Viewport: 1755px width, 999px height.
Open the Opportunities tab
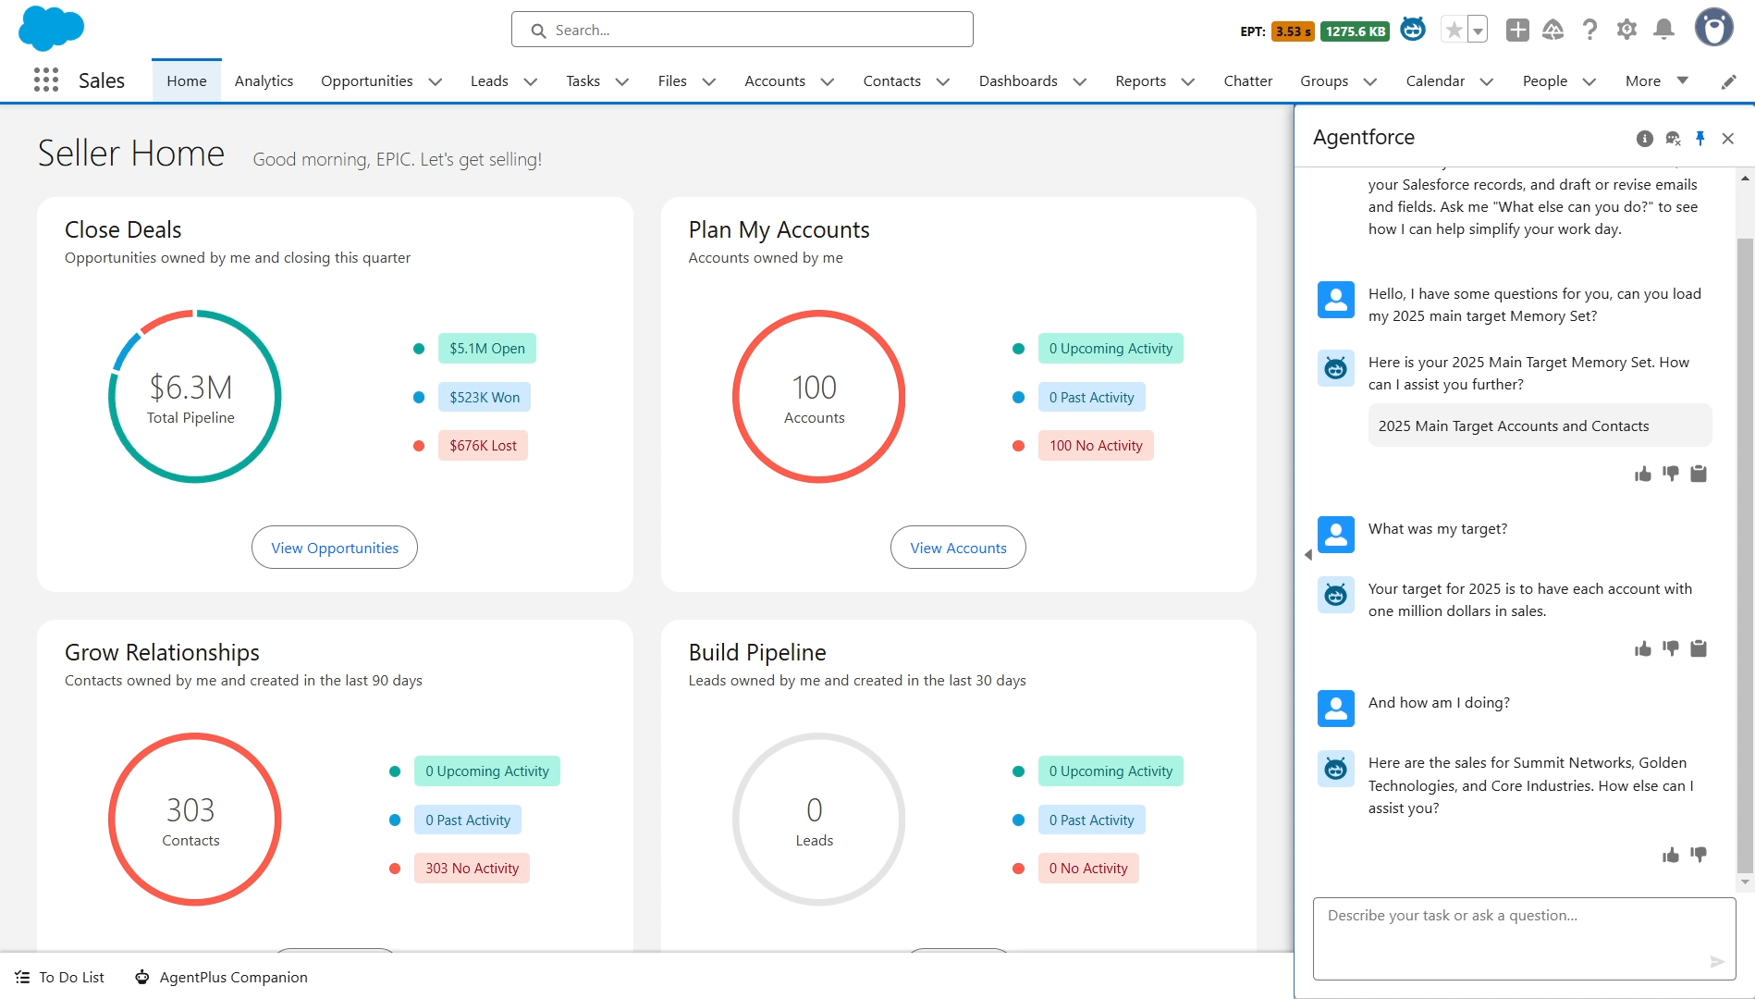pos(366,81)
